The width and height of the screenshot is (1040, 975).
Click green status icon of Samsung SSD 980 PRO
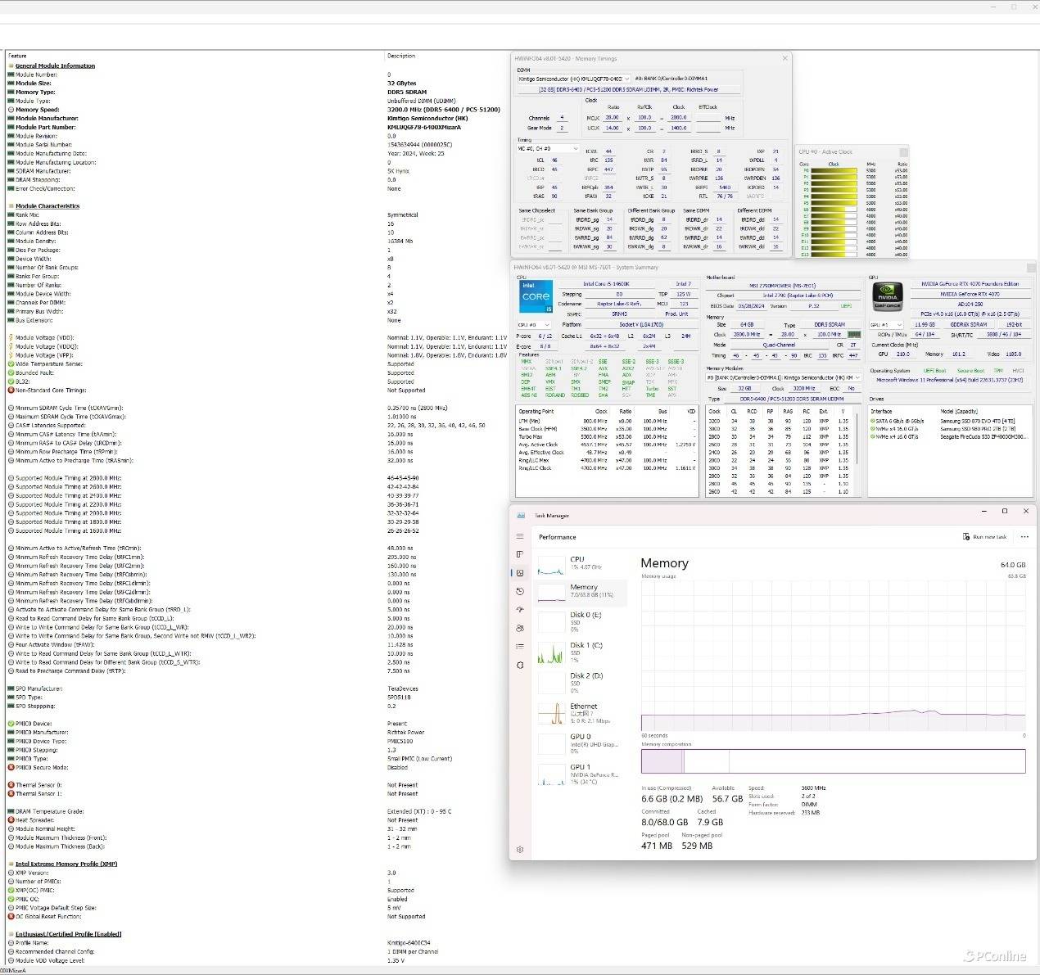(x=873, y=429)
